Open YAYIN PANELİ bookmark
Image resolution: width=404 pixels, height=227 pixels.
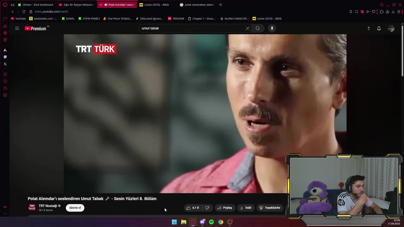tap(89, 19)
